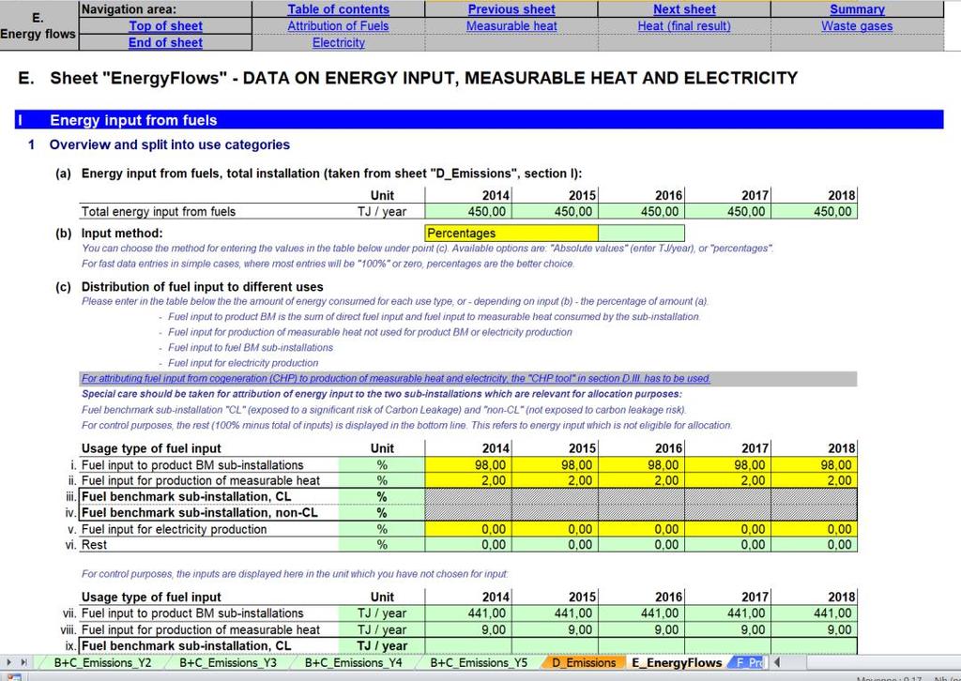Click percent row label 'Fuel benchmark sub-installation, CL'

pyautogui.click(x=187, y=496)
